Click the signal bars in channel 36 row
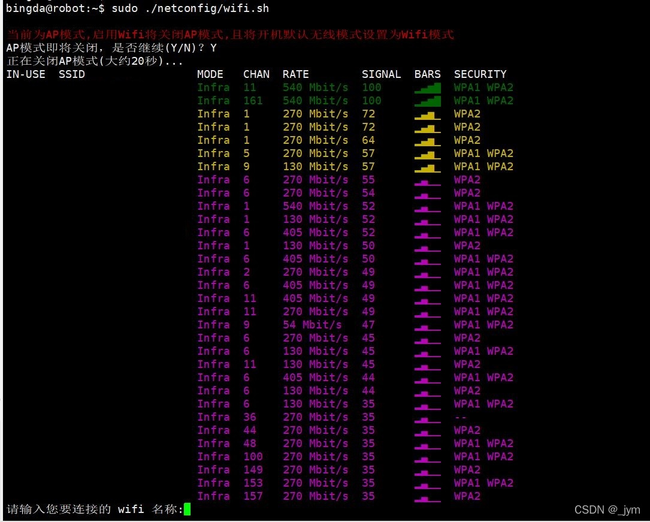This screenshot has height=522, width=650. 427,420
